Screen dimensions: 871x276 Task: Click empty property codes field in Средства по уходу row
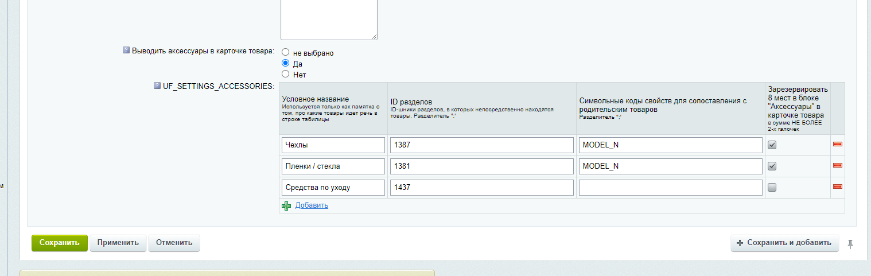coord(671,188)
